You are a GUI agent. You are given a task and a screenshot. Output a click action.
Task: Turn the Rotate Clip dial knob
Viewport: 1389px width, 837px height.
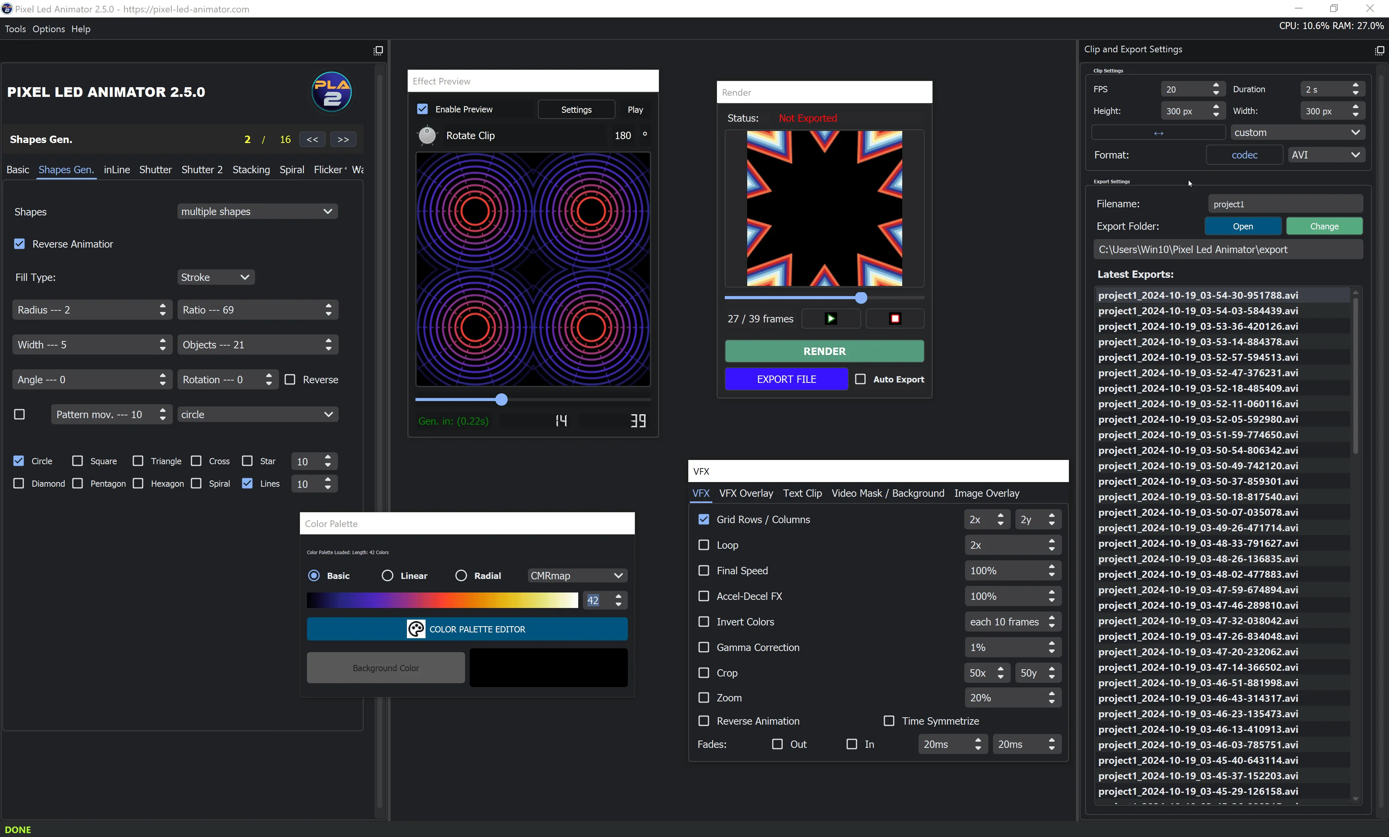tap(427, 136)
